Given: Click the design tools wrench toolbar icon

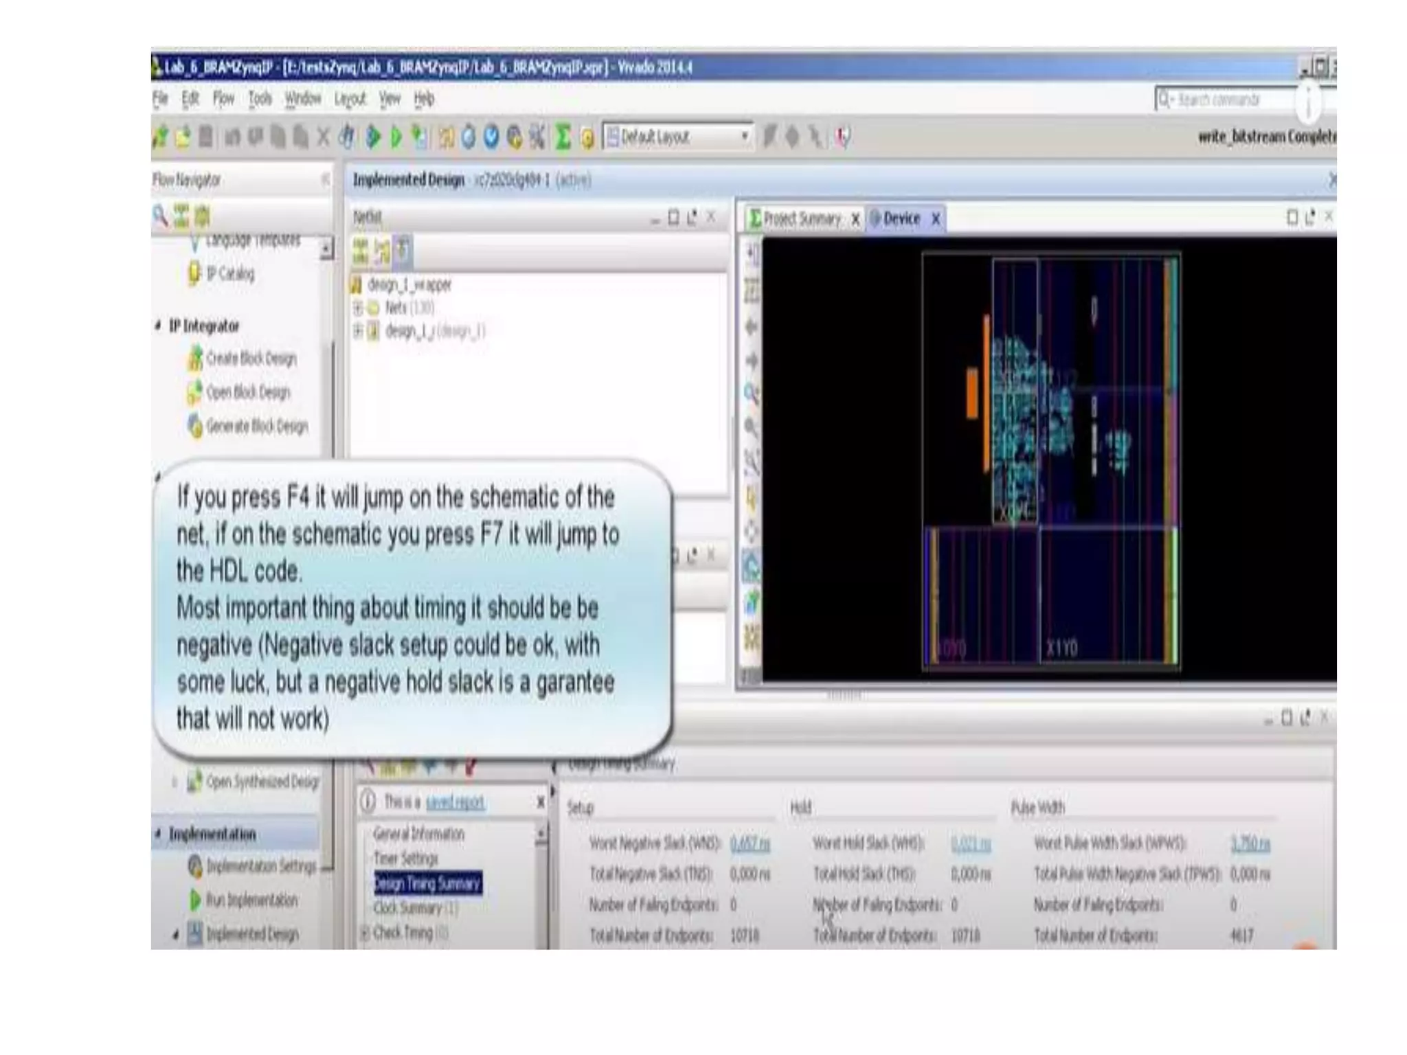Looking at the screenshot, I should pyautogui.click(x=537, y=137).
